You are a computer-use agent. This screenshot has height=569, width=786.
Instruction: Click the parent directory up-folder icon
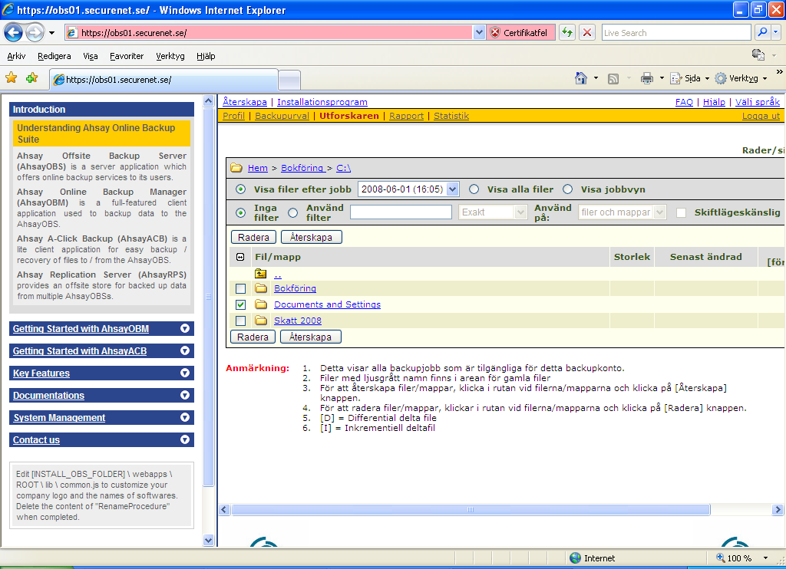coord(261,274)
